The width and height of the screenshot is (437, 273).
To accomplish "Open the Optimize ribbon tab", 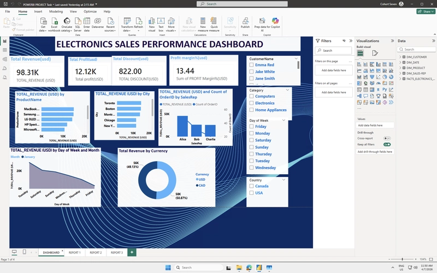I will [x=90, y=11].
